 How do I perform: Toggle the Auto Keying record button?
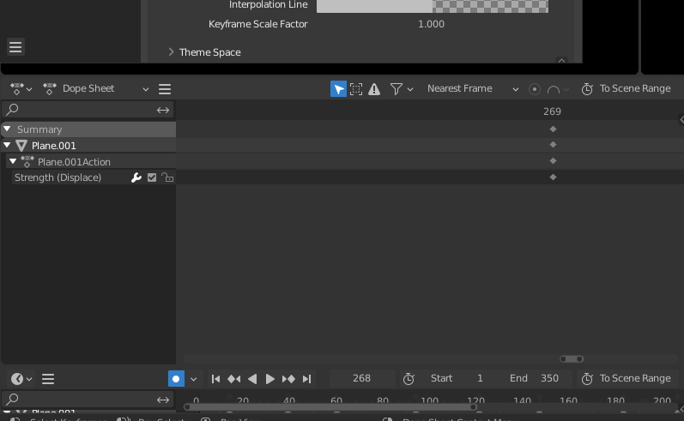[176, 379]
